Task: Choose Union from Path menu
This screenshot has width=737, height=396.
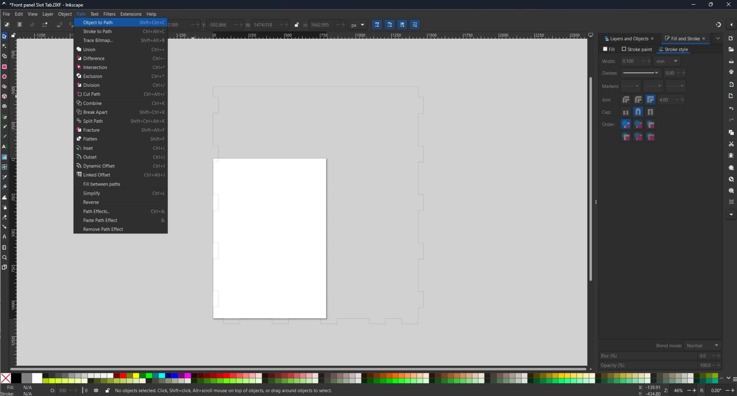Action: point(120,50)
